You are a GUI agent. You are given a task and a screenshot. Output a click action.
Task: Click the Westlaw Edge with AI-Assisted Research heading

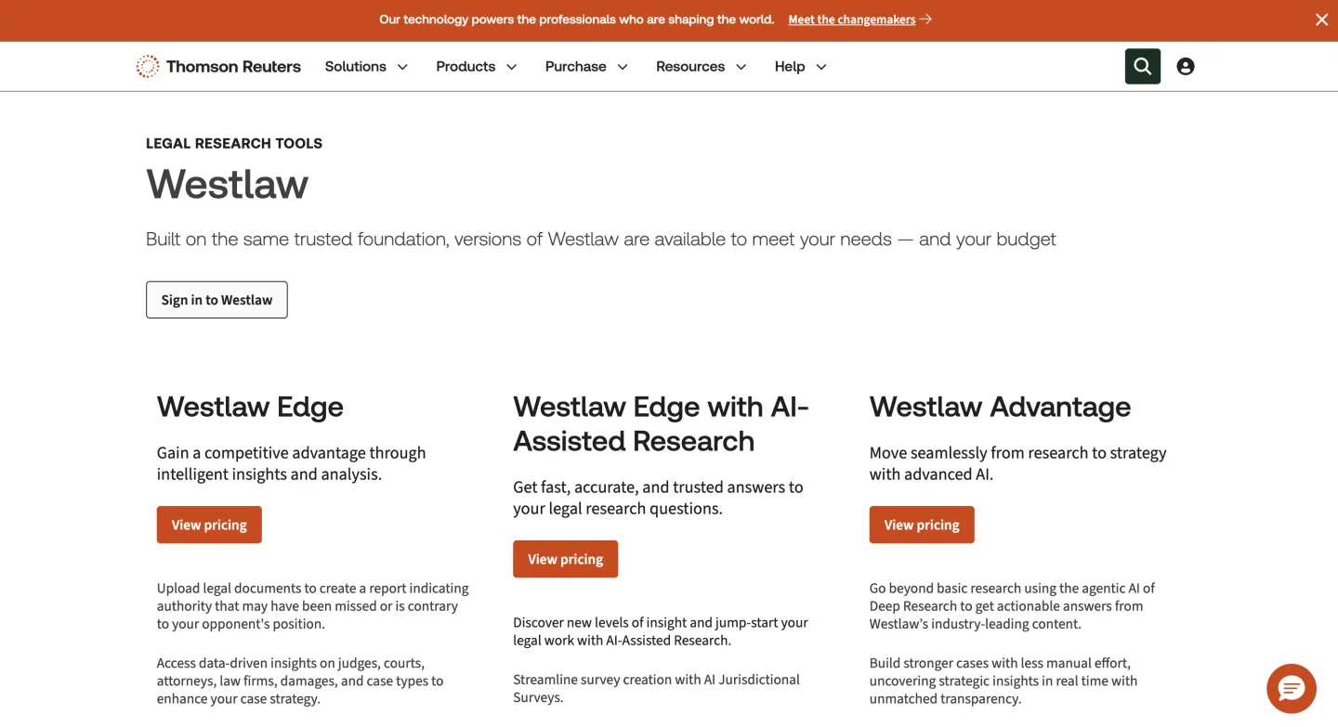coord(662,423)
